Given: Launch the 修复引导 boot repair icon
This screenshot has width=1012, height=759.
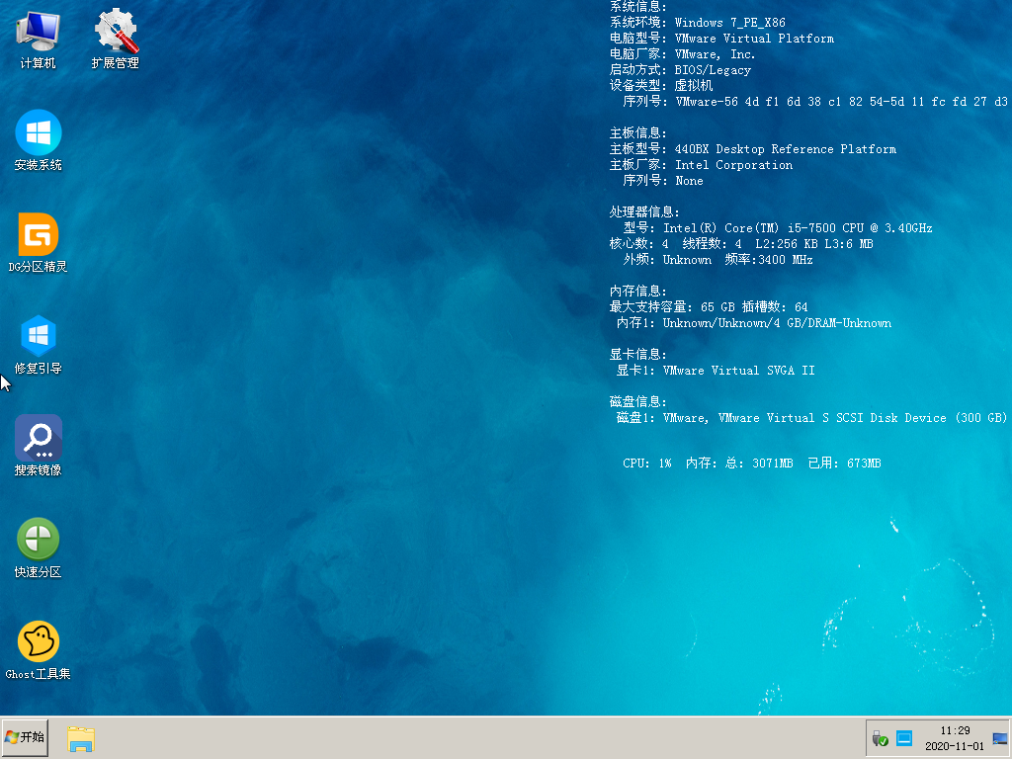Looking at the screenshot, I should [39, 344].
